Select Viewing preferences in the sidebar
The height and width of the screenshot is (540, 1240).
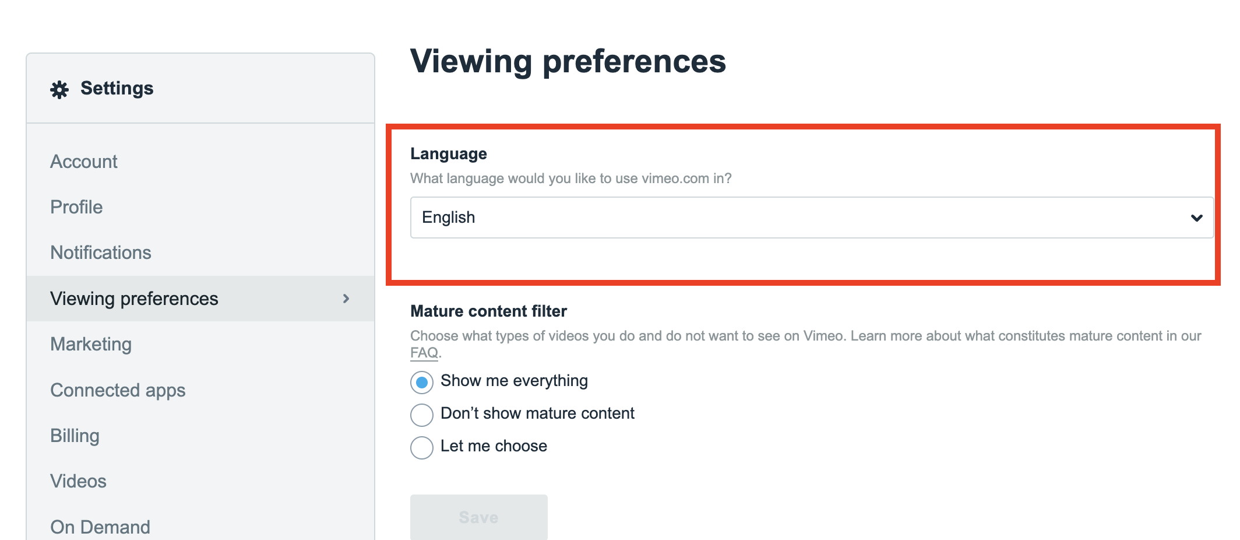[x=134, y=299]
